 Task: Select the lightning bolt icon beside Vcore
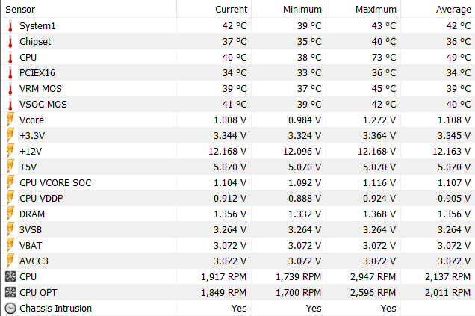pos(10,120)
